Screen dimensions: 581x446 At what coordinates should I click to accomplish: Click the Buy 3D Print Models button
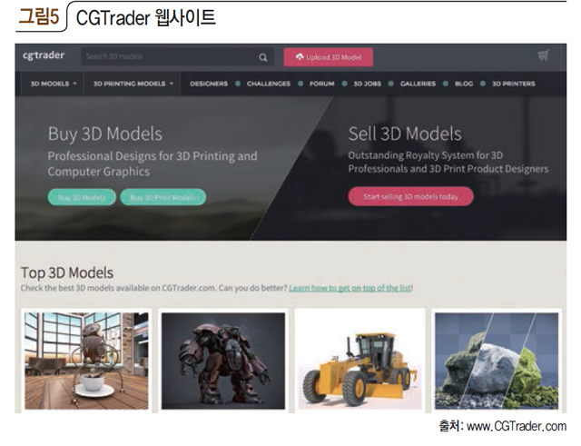pos(163,197)
